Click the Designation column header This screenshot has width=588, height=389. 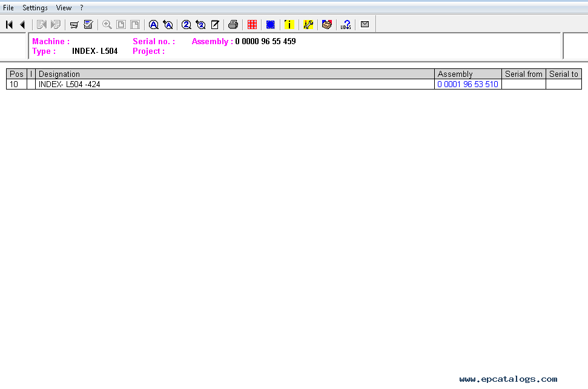[235, 74]
